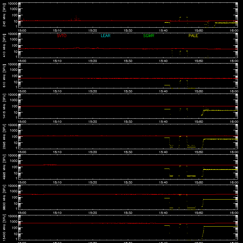The image size is (243, 243).
Task: Click the 15:50 tick label under 245 MHz plot
Action: (x=199, y=31)
